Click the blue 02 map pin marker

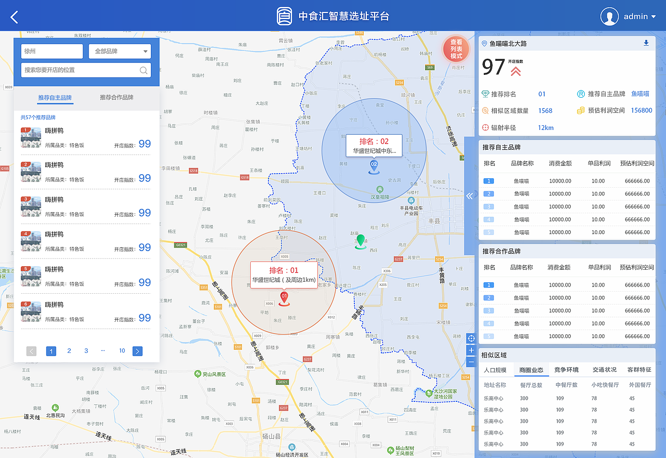pos(374,166)
